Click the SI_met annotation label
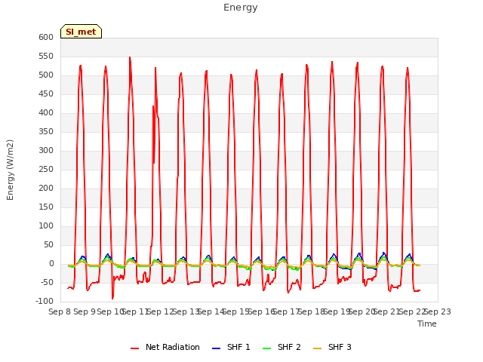 (x=81, y=32)
